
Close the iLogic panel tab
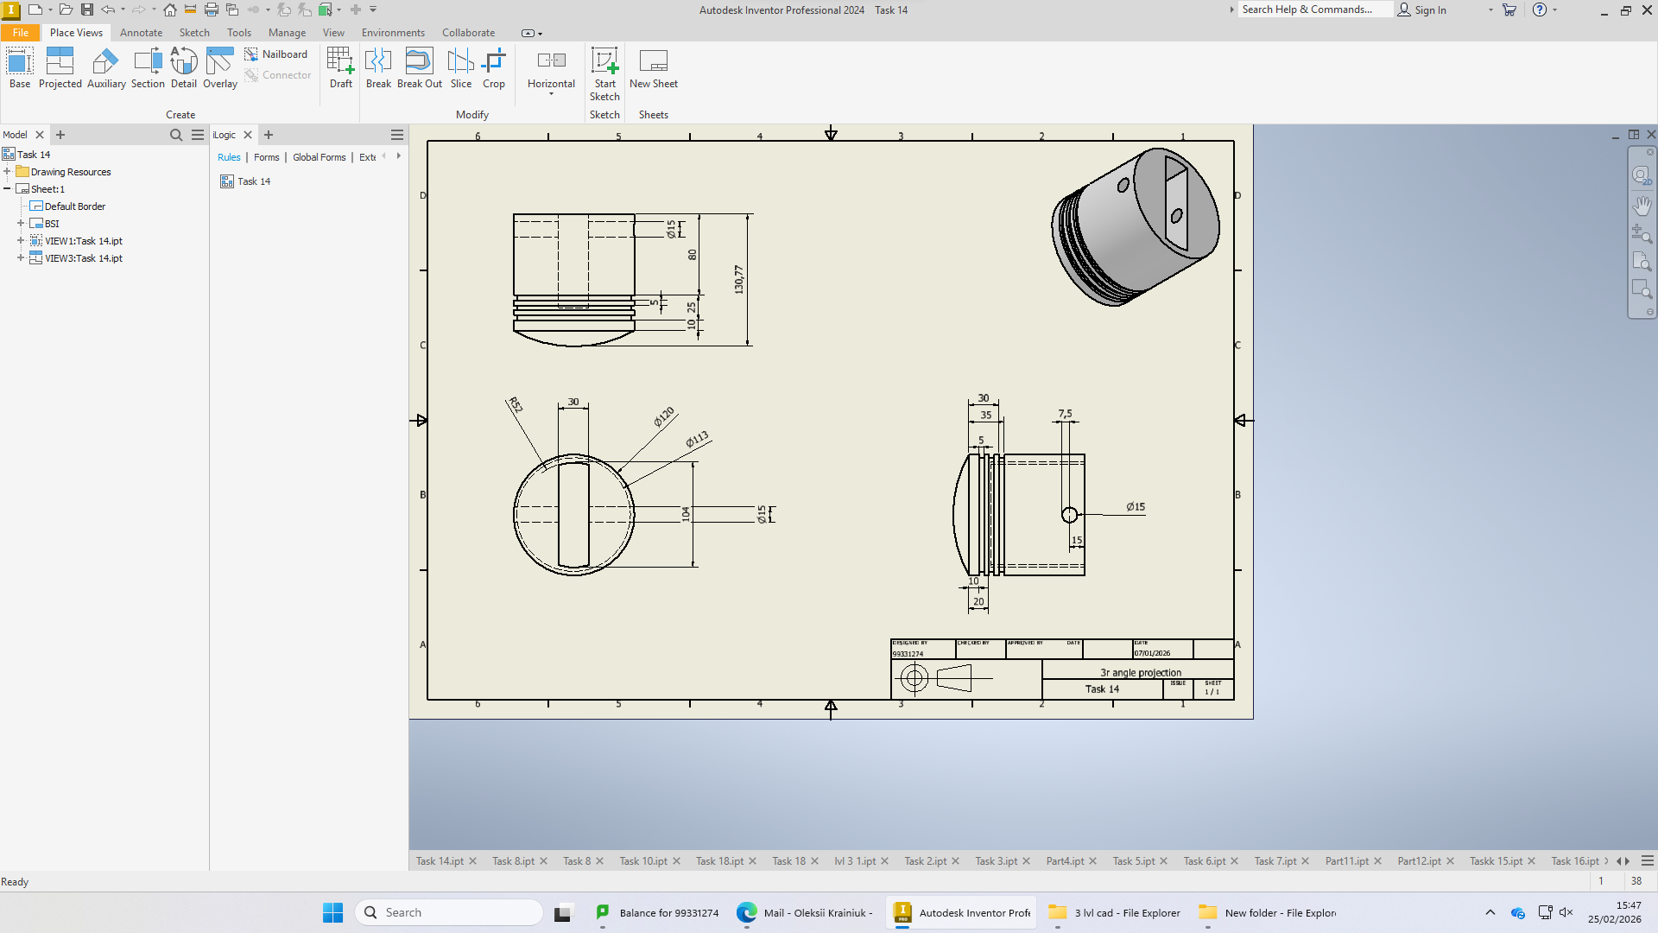pos(248,135)
